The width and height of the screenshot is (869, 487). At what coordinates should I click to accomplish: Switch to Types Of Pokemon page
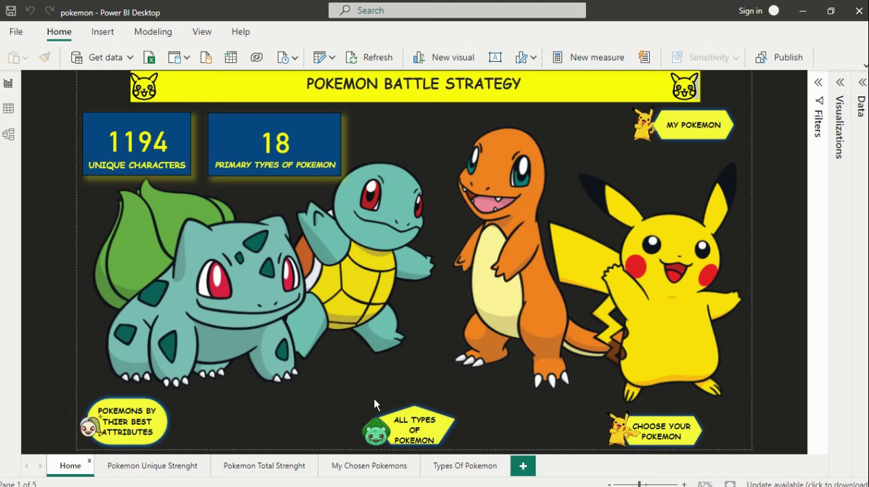pyautogui.click(x=465, y=466)
